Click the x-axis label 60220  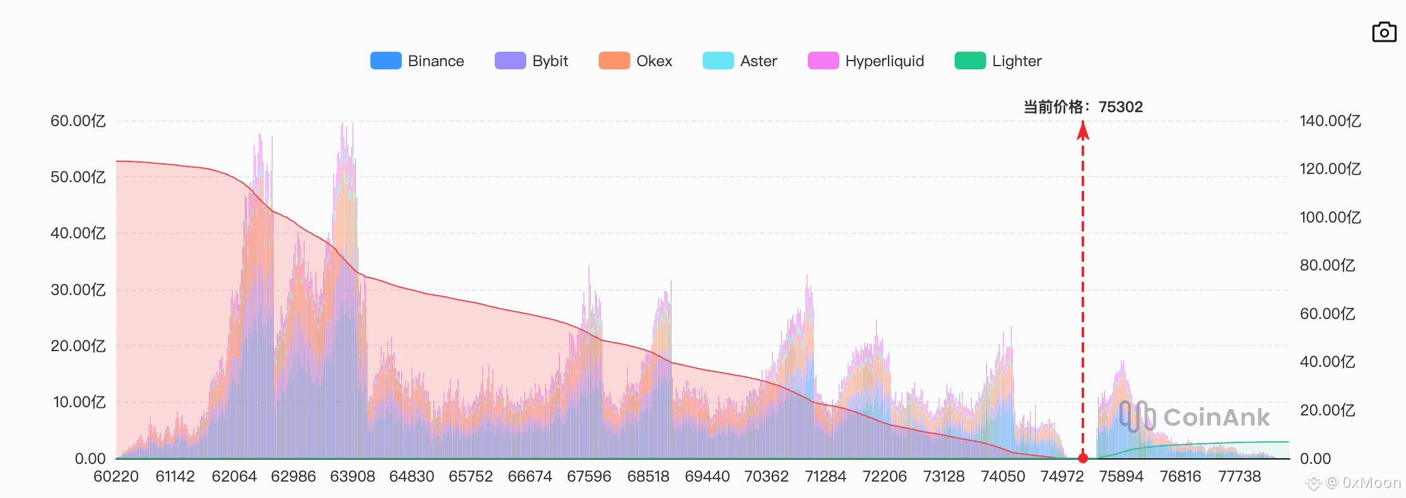tap(116, 477)
